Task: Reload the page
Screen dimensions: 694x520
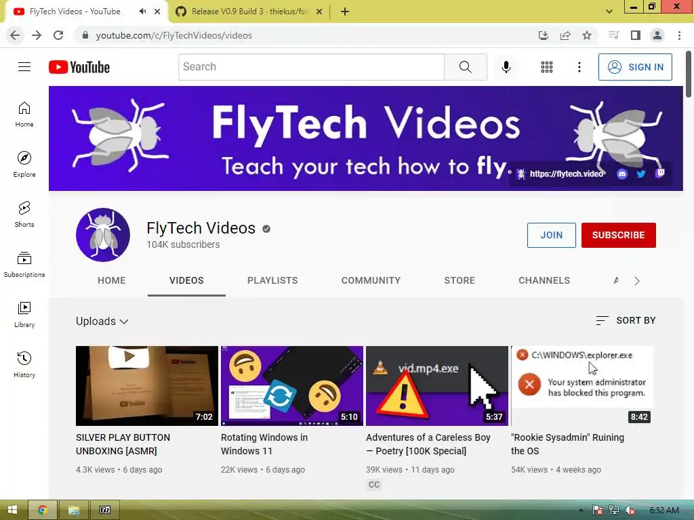Action: click(58, 35)
